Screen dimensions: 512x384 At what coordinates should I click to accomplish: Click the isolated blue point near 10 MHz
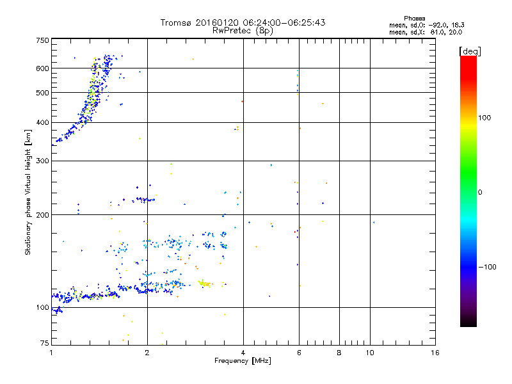coord(374,223)
